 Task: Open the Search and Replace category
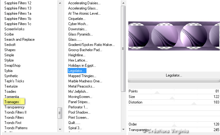(19, 39)
